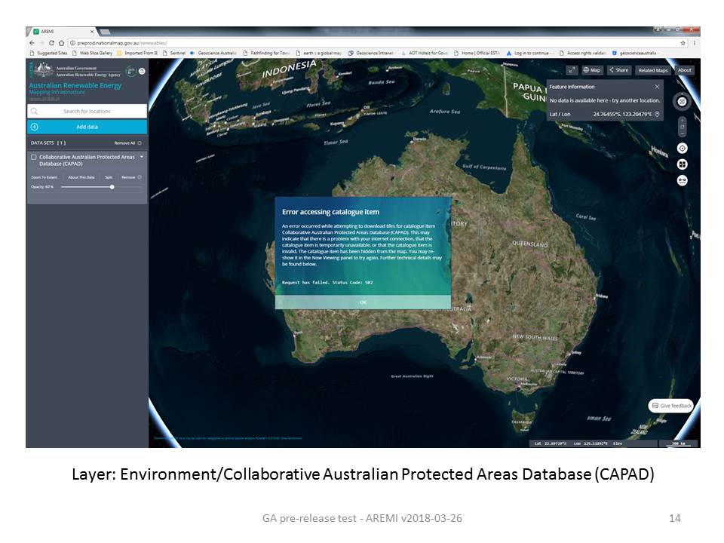Reset the view with the middle zoom control

[683, 127]
